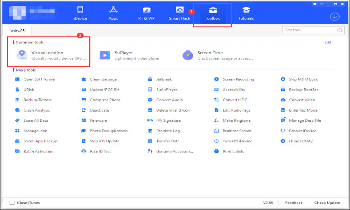Open Realtime Screen

point(233,131)
